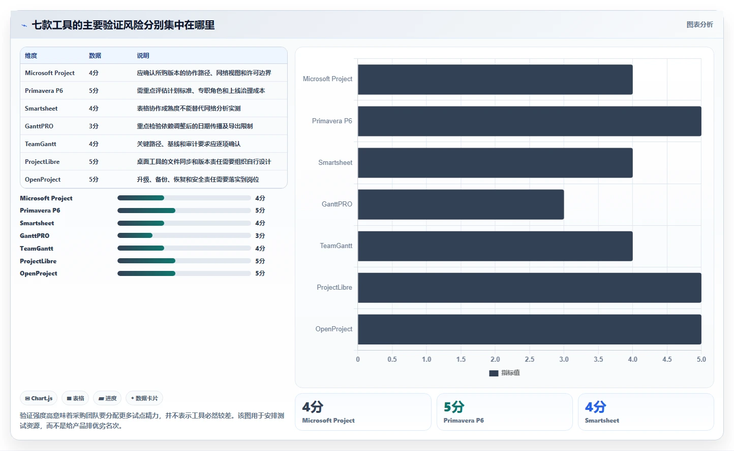The image size is (734, 451).
Task: Select the OpenProject table row name
Action: click(43, 180)
